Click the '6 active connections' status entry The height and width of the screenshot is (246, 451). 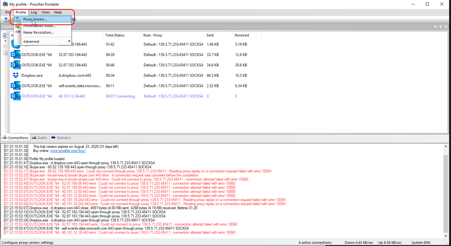[x=315, y=243]
